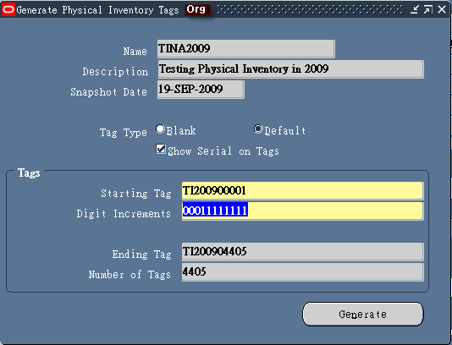Click the Number of Tags label

pyautogui.click(x=130, y=275)
